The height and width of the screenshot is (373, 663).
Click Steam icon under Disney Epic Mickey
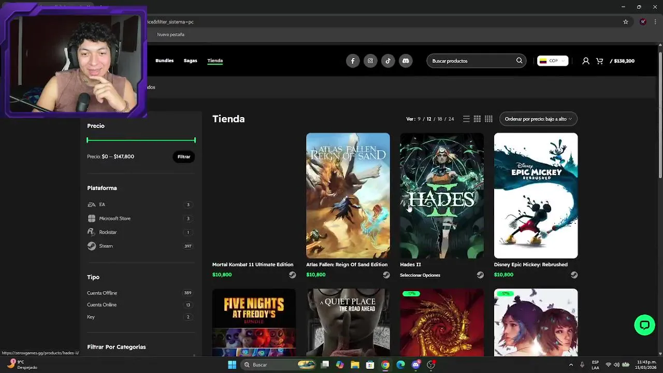point(574,275)
